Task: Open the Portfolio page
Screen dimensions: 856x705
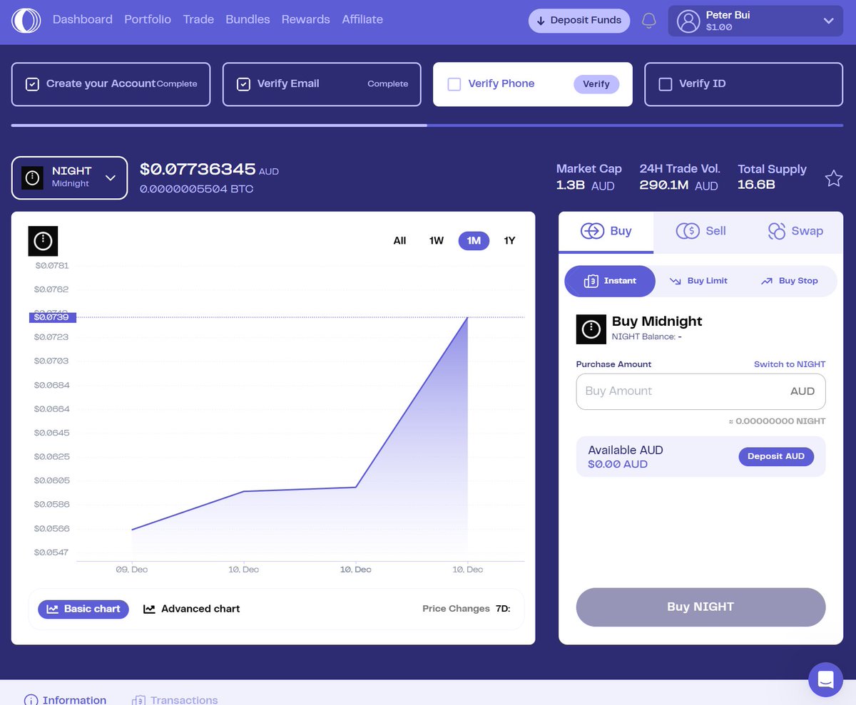Action: coord(148,19)
